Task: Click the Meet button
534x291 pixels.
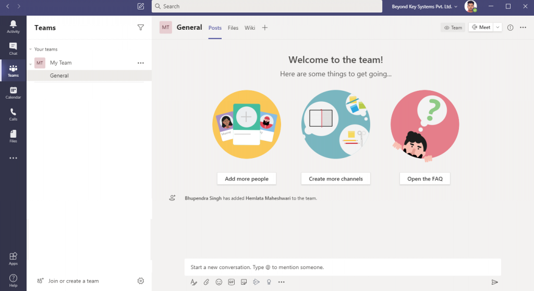Action: click(481, 28)
